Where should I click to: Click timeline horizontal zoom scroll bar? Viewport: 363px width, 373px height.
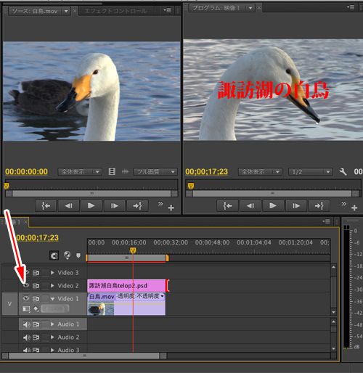pyautogui.click(x=84, y=356)
